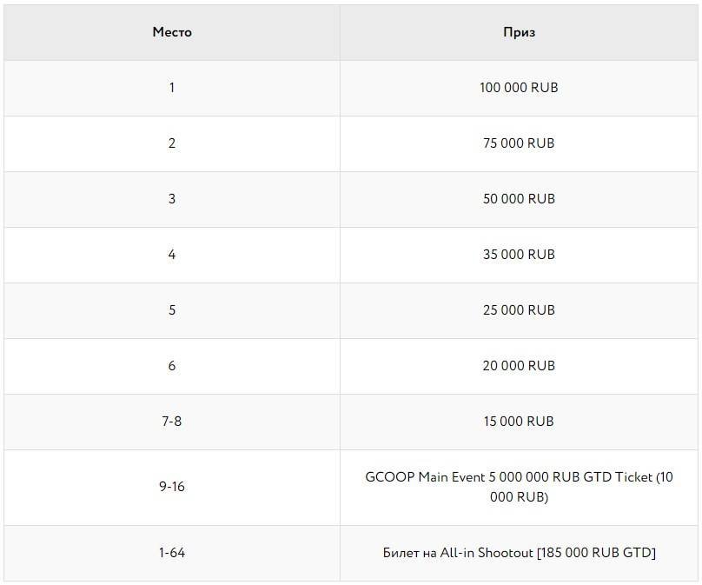
Task: Click the All-in Shootout ticket text
Action: pyautogui.click(x=519, y=553)
